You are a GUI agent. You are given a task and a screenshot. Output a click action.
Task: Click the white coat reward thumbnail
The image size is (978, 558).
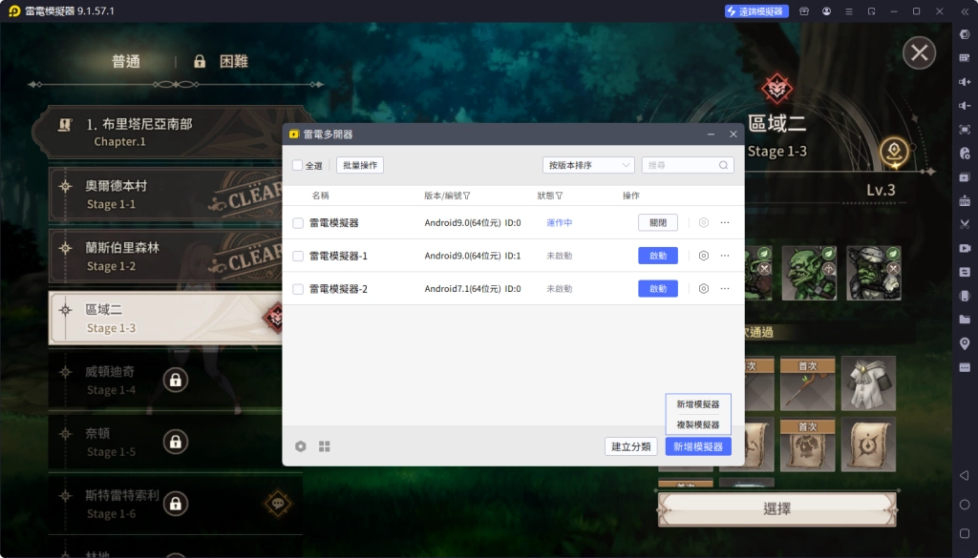(x=868, y=383)
